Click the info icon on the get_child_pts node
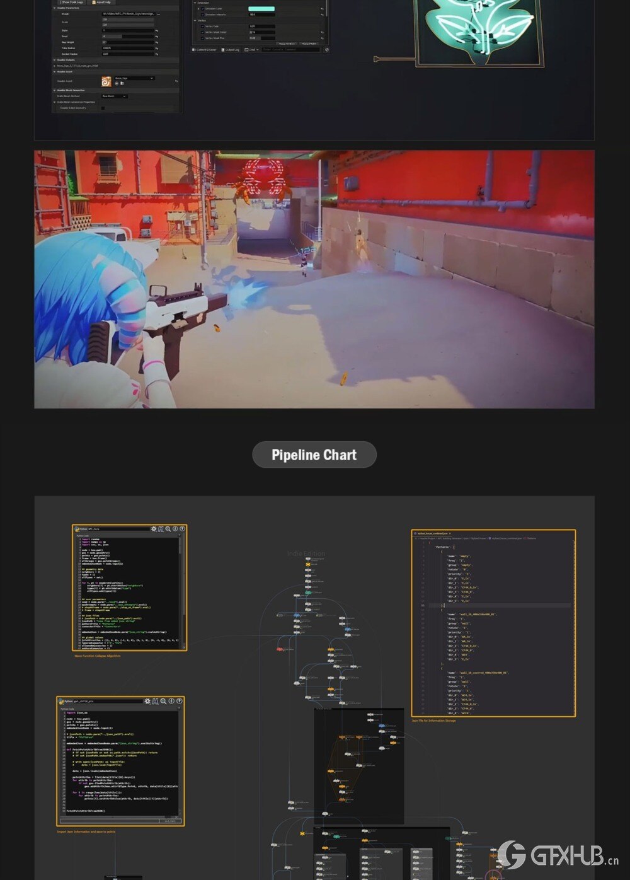 pyautogui.click(x=171, y=701)
